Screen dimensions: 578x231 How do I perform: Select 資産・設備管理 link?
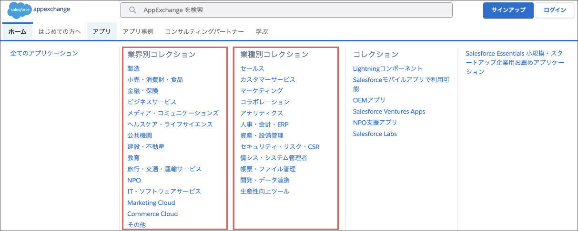pyautogui.click(x=262, y=135)
